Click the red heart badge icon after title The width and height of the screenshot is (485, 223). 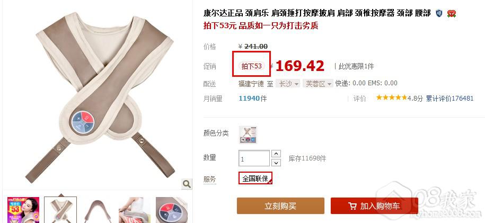[x=451, y=13]
